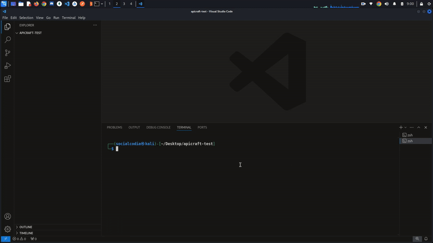
Task: Maximize the terminal panel size
Action: [418, 127]
